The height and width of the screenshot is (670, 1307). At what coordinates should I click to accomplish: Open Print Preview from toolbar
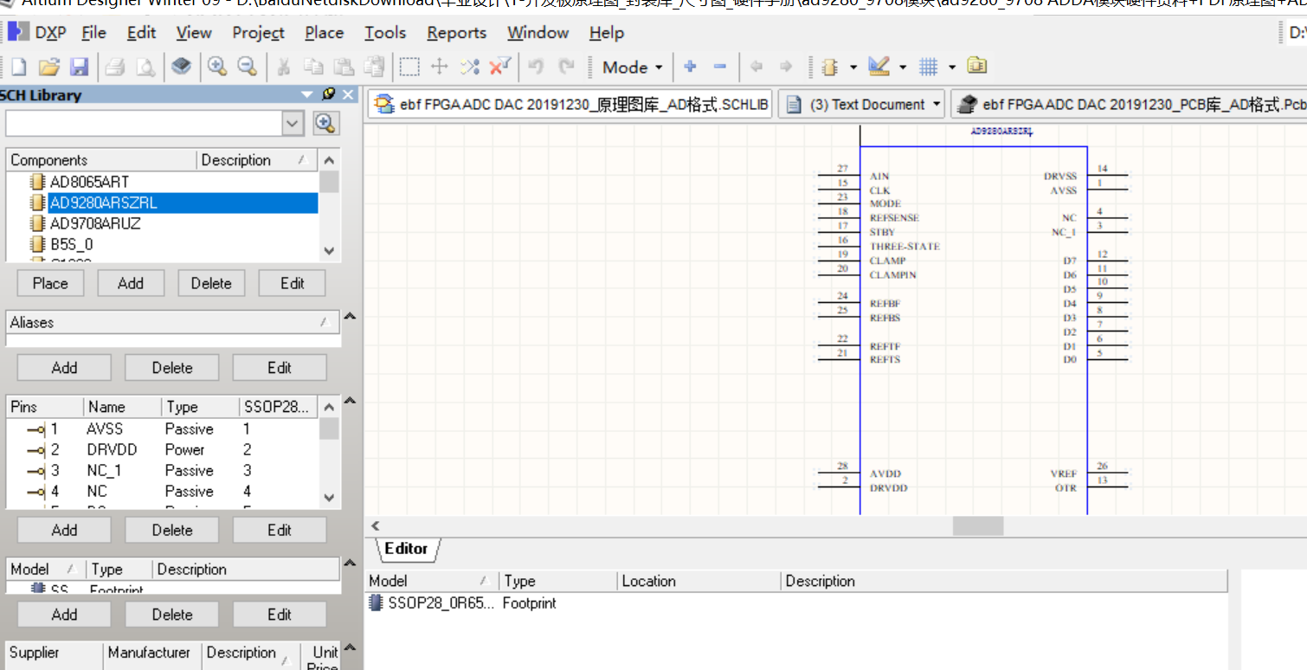[x=145, y=67]
